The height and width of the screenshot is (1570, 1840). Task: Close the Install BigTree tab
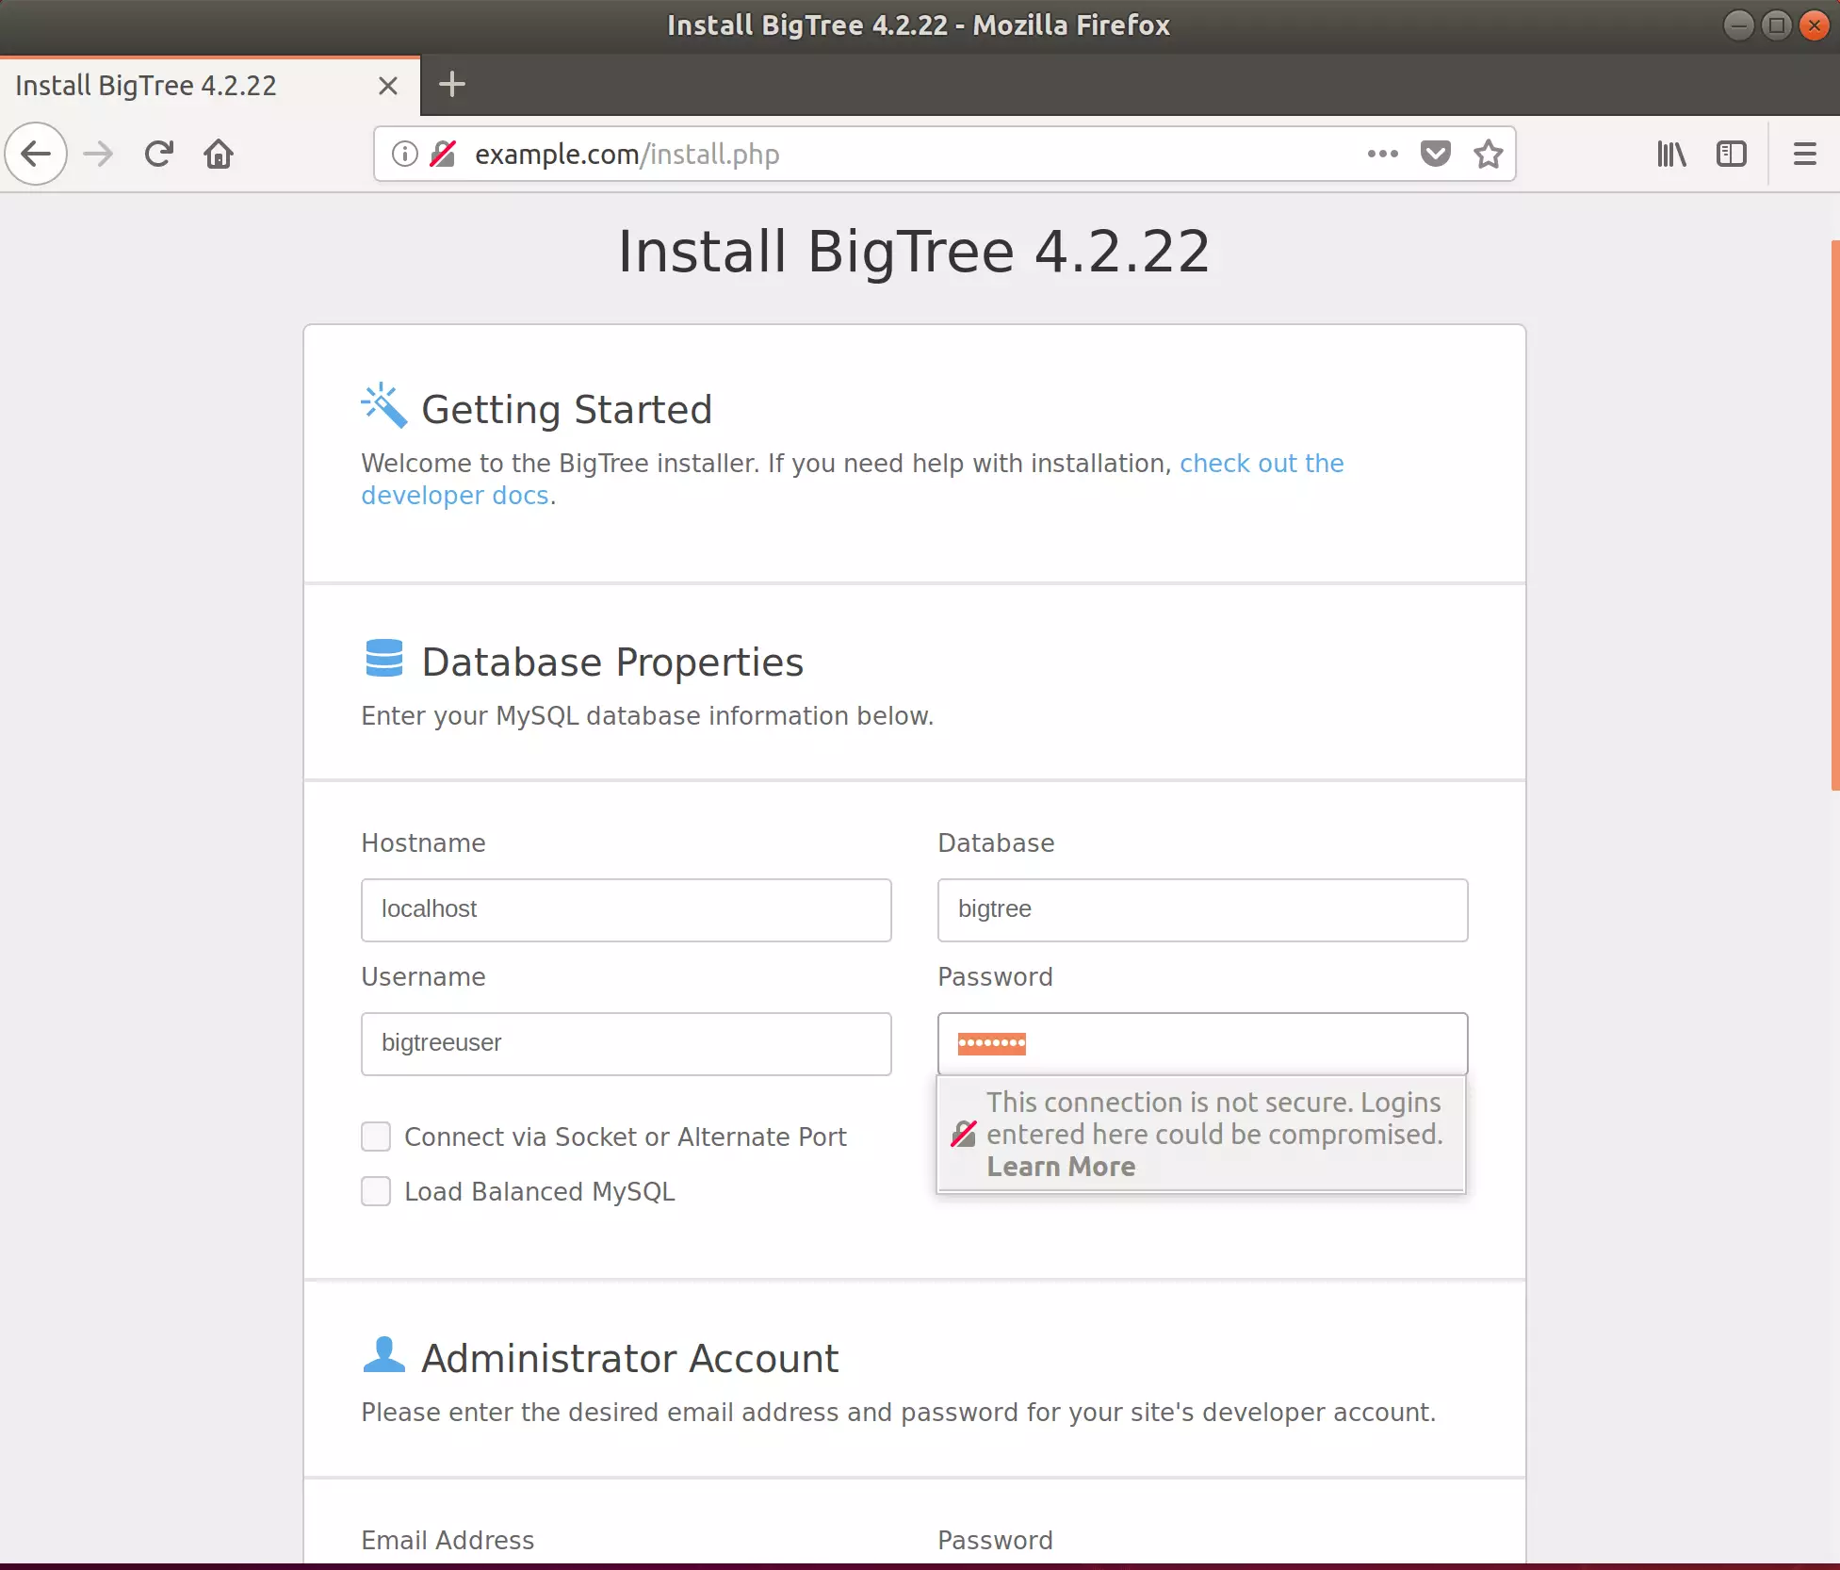(x=387, y=86)
